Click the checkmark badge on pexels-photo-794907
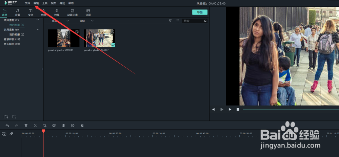 pos(113,45)
